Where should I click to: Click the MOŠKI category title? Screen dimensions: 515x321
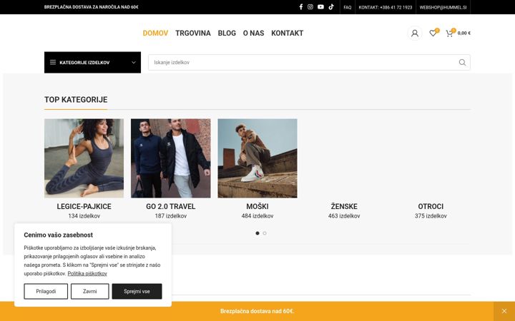tap(257, 206)
